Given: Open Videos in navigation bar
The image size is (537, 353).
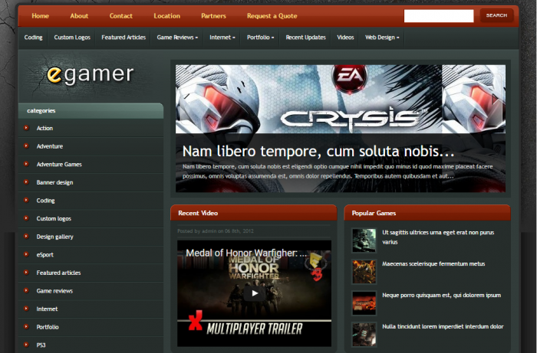Looking at the screenshot, I should click(x=345, y=38).
